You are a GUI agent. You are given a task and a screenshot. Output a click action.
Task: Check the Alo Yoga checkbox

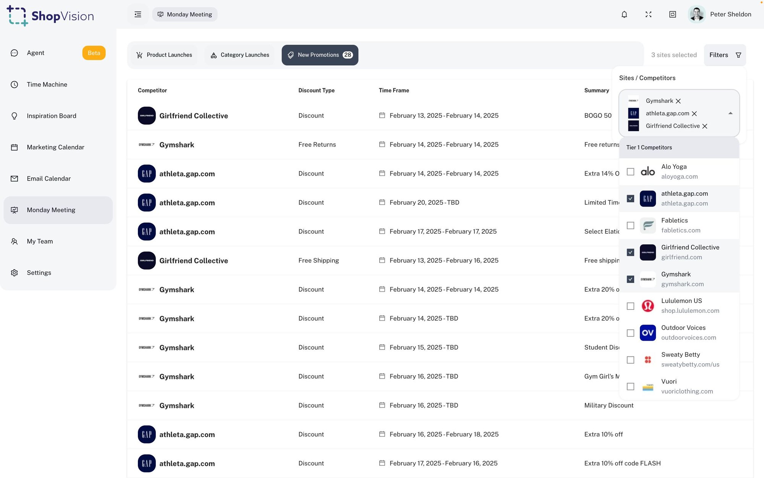point(631,172)
